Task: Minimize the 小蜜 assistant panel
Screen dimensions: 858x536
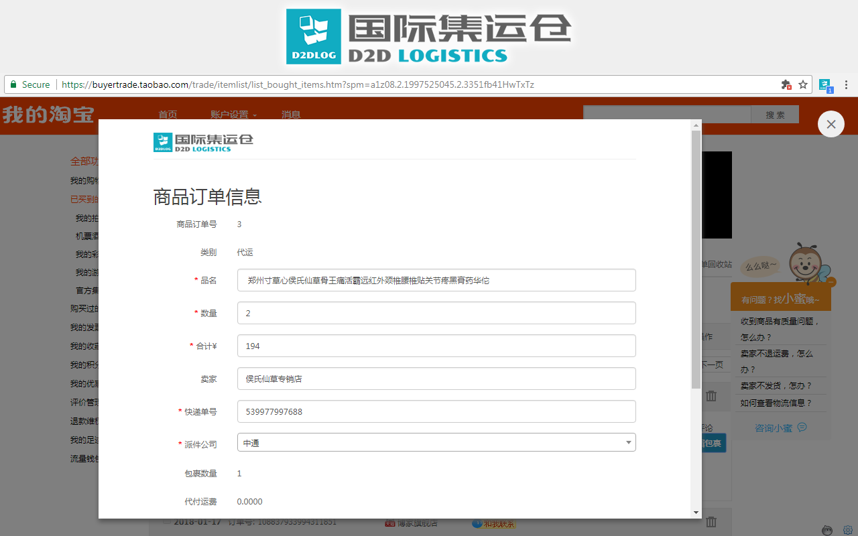Action: point(831,282)
